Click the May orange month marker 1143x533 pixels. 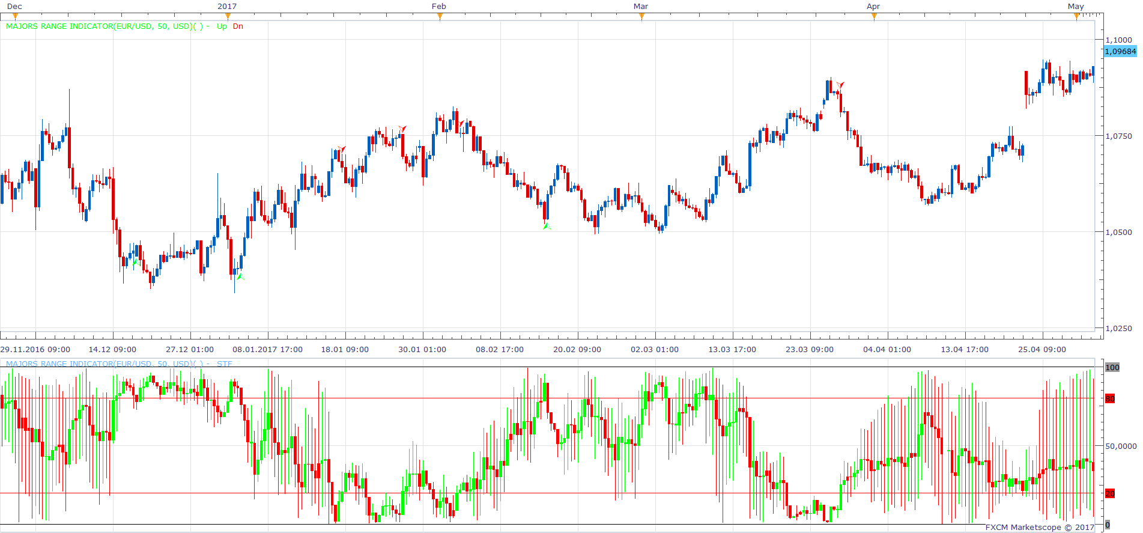pyautogui.click(x=1076, y=16)
